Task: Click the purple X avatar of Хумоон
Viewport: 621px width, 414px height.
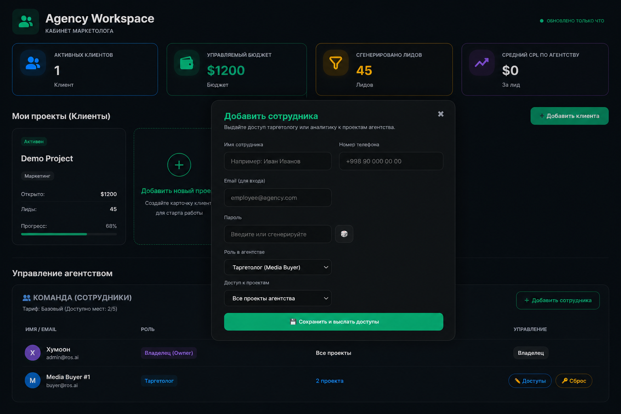Action: click(x=33, y=353)
